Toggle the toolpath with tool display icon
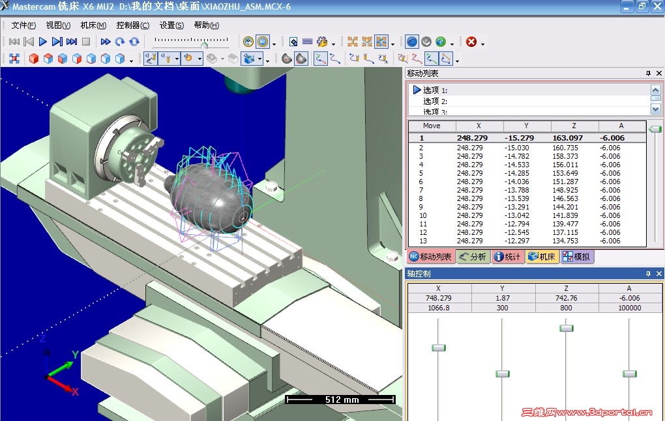The image size is (665, 421). click(x=151, y=59)
